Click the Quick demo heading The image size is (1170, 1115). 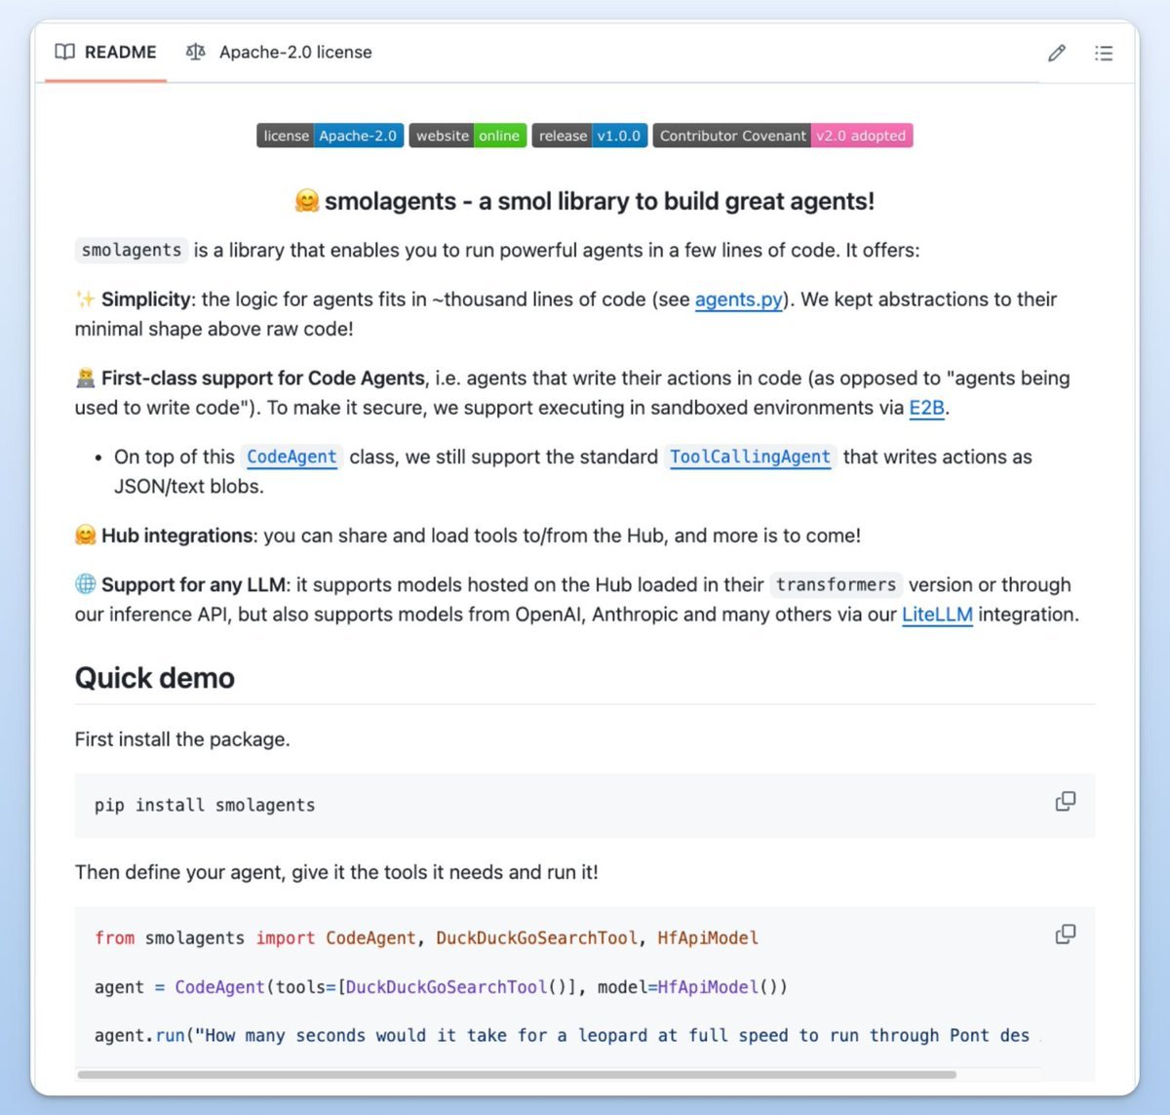coord(155,678)
